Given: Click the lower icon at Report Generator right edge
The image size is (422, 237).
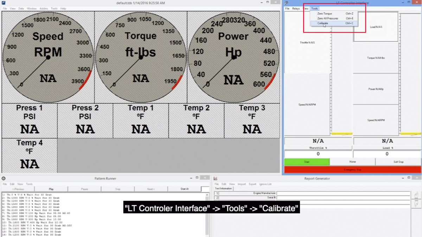Looking at the screenshot, I should click(x=416, y=204).
